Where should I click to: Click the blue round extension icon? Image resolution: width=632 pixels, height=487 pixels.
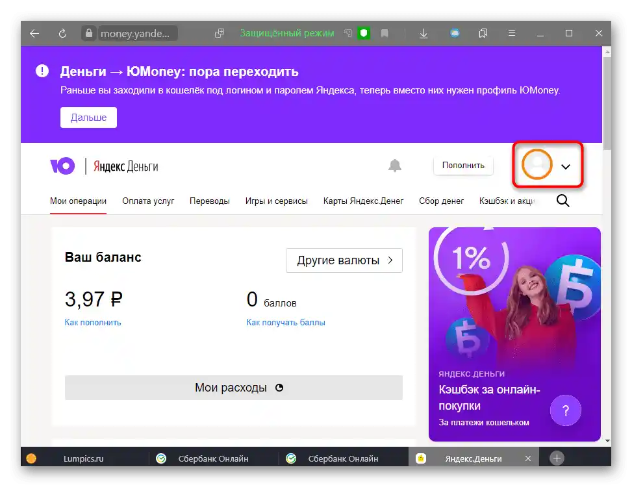click(x=455, y=33)
